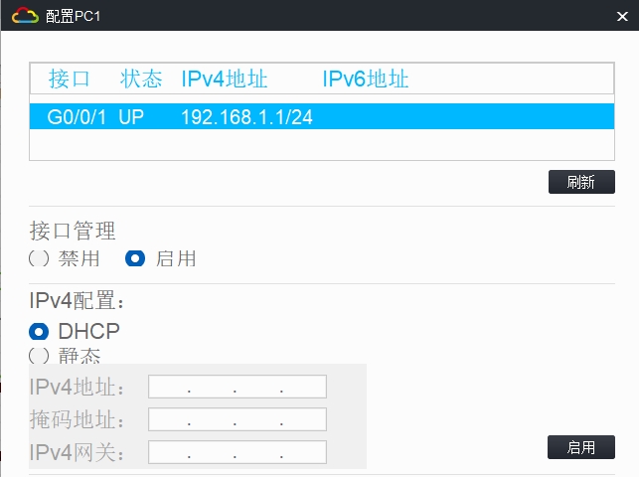Screen dimensions: 639x477
Task: Click the cloud logo icon in title bar
Action: [25, 16]
